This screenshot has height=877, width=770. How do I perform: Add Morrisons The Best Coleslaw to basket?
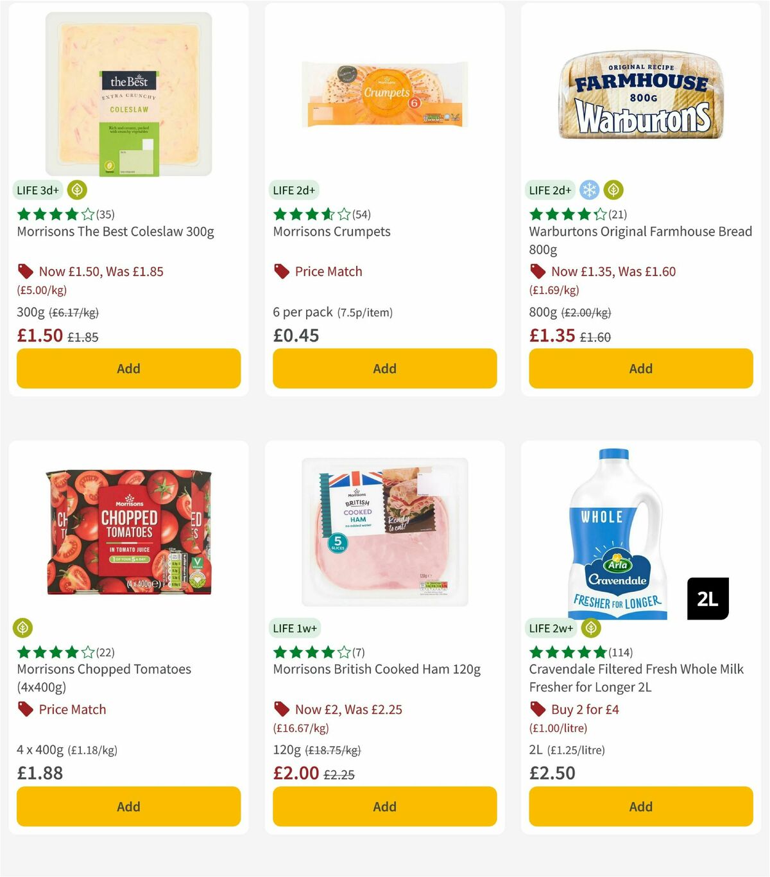[x=128, y=369]
